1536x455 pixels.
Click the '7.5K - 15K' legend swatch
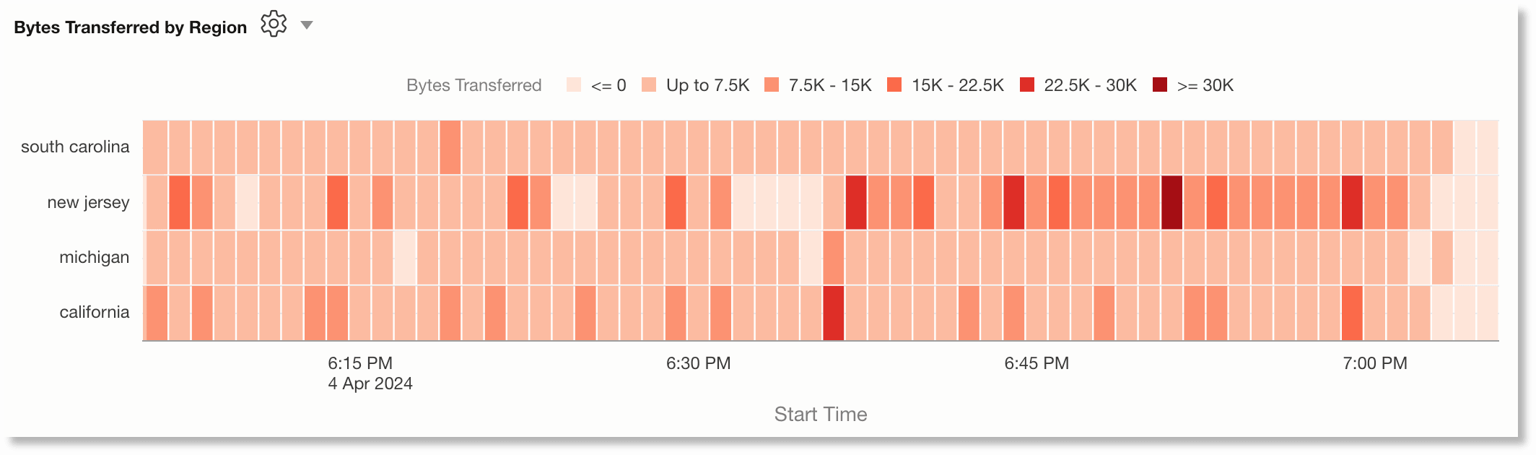(x=771, y=85)
